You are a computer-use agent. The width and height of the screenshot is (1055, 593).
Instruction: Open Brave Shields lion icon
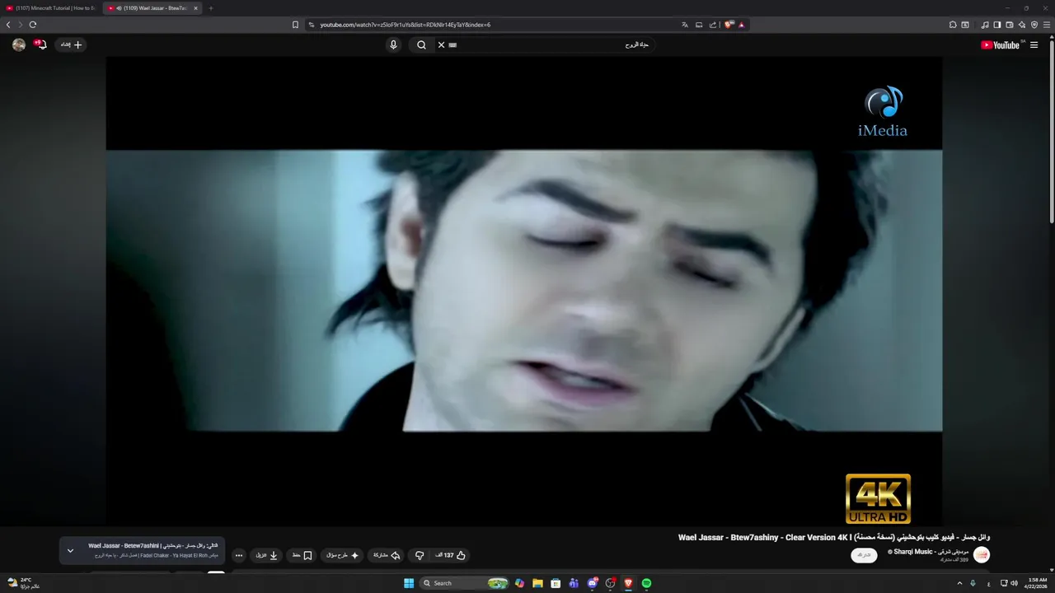click(729, 25)
